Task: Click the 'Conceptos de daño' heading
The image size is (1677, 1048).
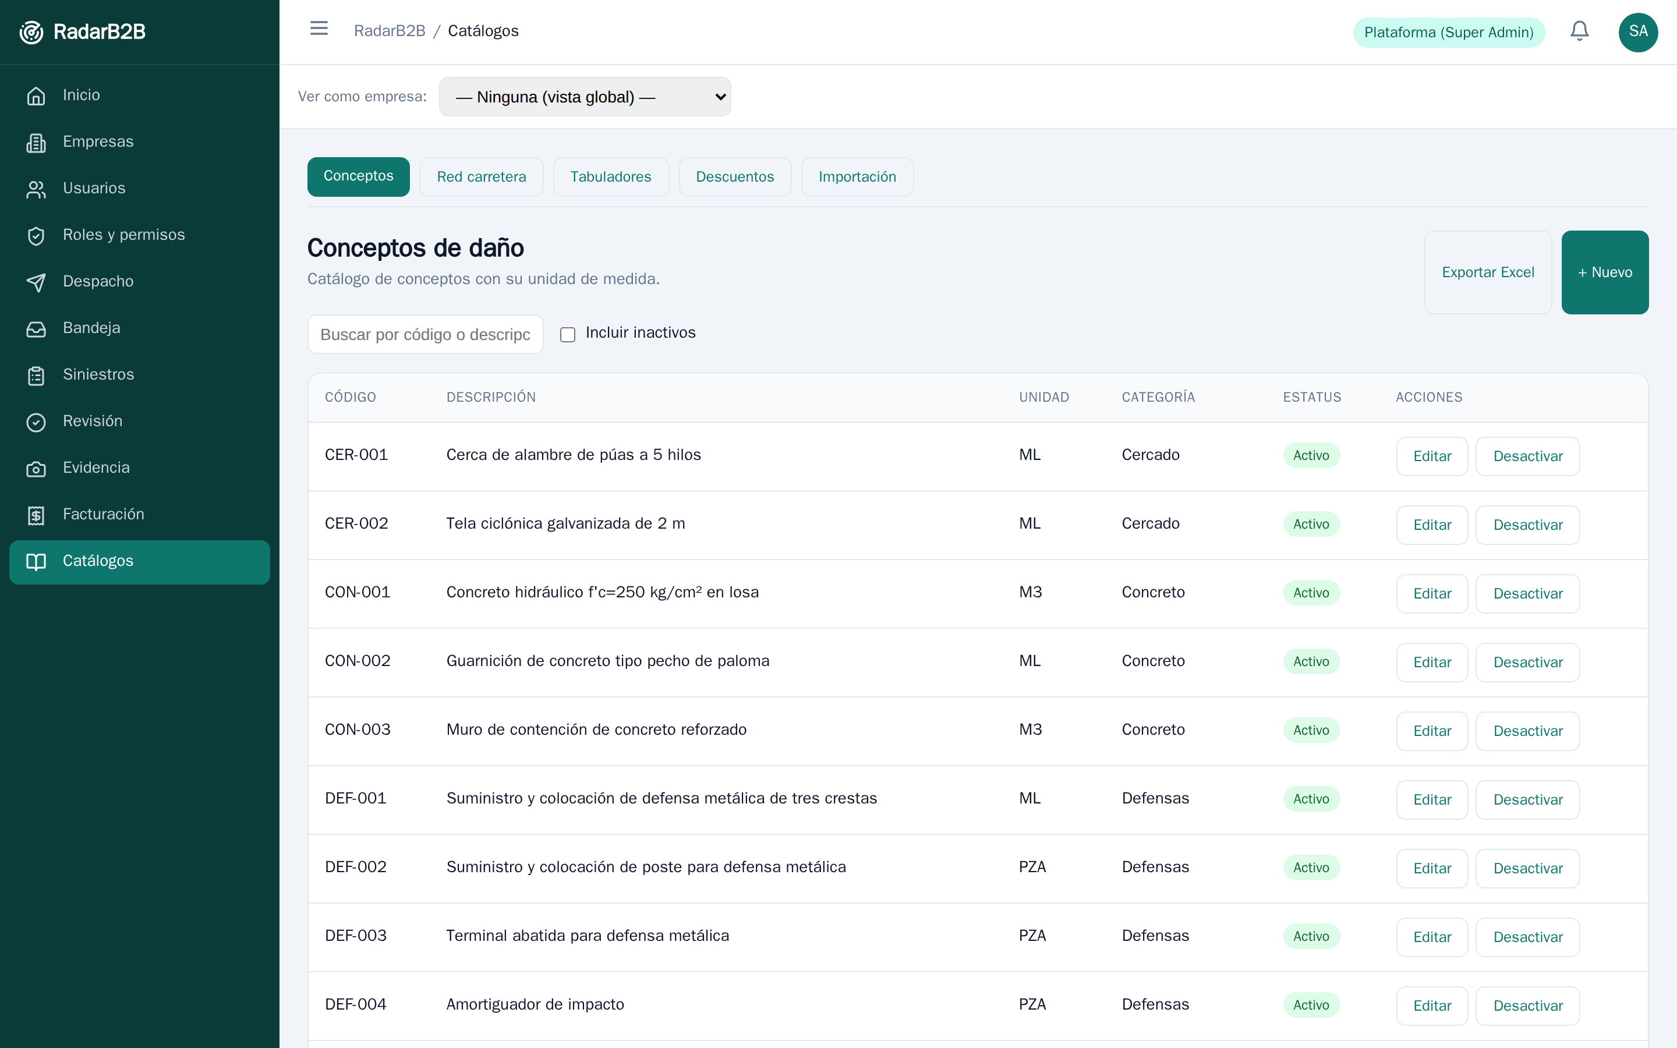Action: pos(415,248)
